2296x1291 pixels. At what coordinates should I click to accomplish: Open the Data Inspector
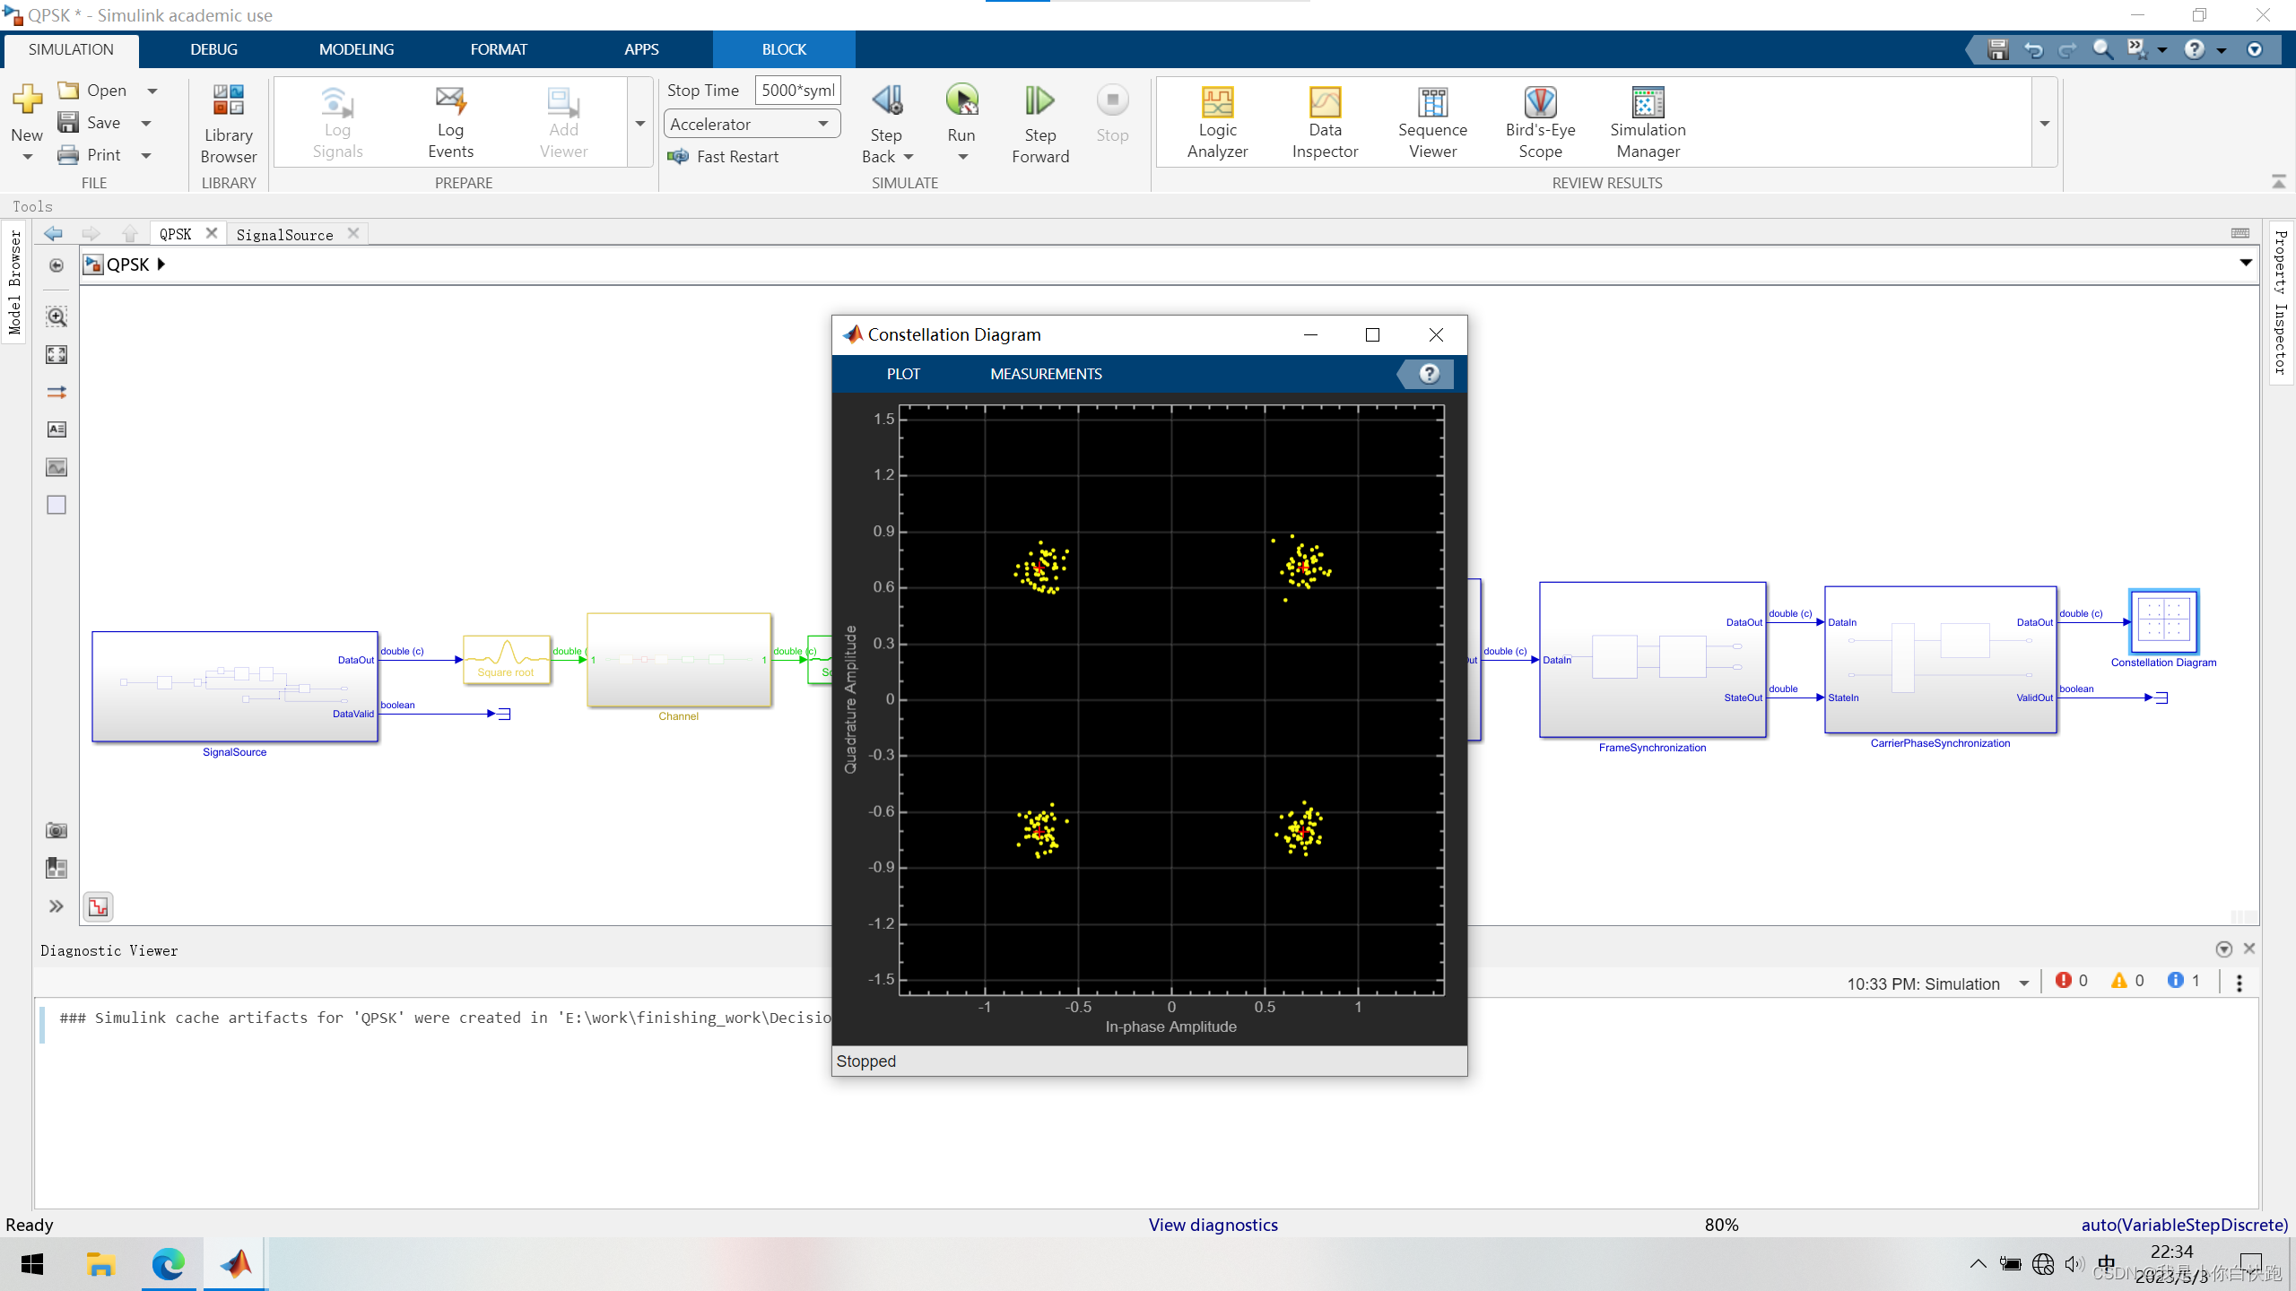coord(1325,124)
